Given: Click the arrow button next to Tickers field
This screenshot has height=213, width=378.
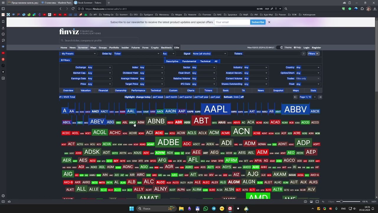Looking at the screenshot, I should [303, 54].
